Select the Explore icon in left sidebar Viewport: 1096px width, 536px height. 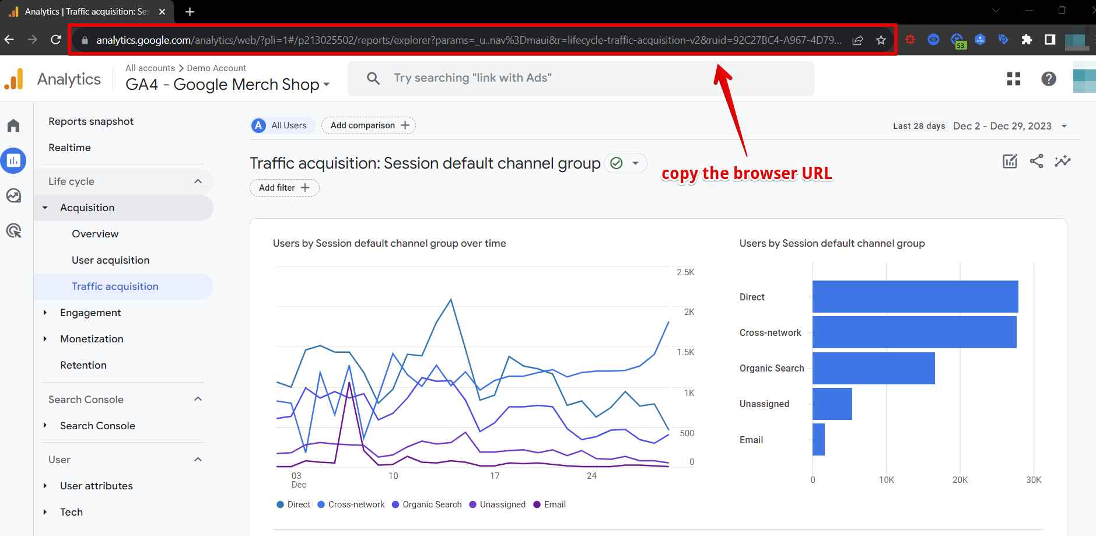pos(13,196)
